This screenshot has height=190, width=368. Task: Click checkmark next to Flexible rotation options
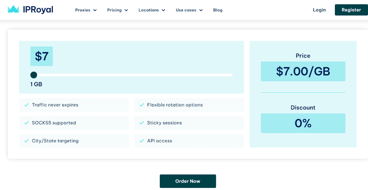click(142, 105)
